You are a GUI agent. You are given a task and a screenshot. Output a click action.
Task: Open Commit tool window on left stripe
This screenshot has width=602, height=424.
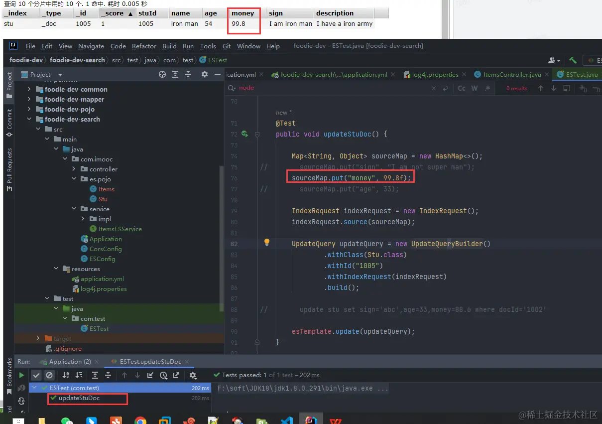9,123
